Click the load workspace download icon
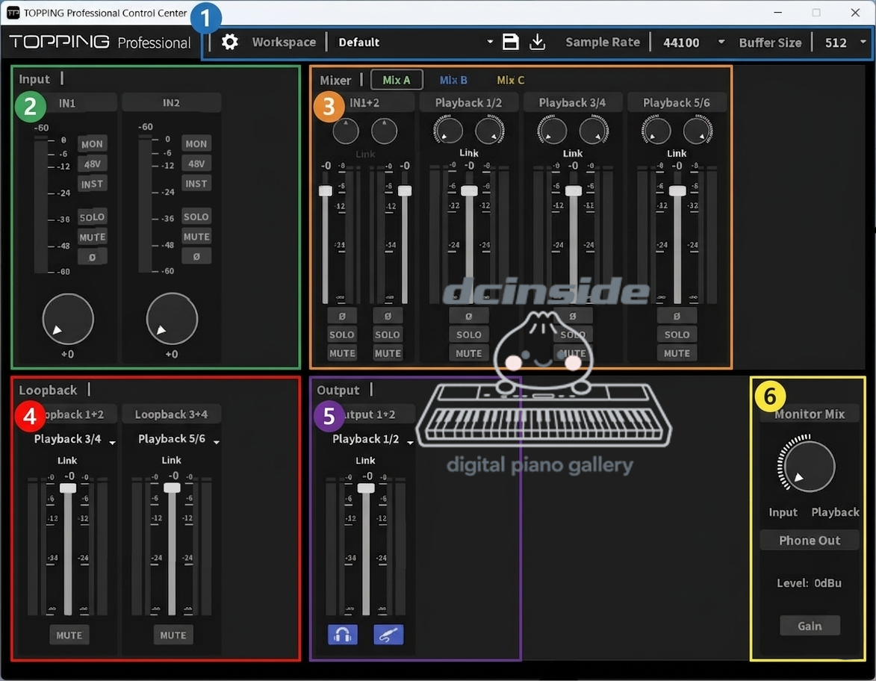 coord(537,43)
